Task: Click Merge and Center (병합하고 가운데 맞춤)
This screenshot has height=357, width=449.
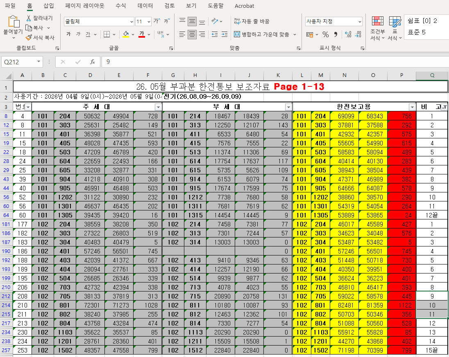Action: pos(261,35)
